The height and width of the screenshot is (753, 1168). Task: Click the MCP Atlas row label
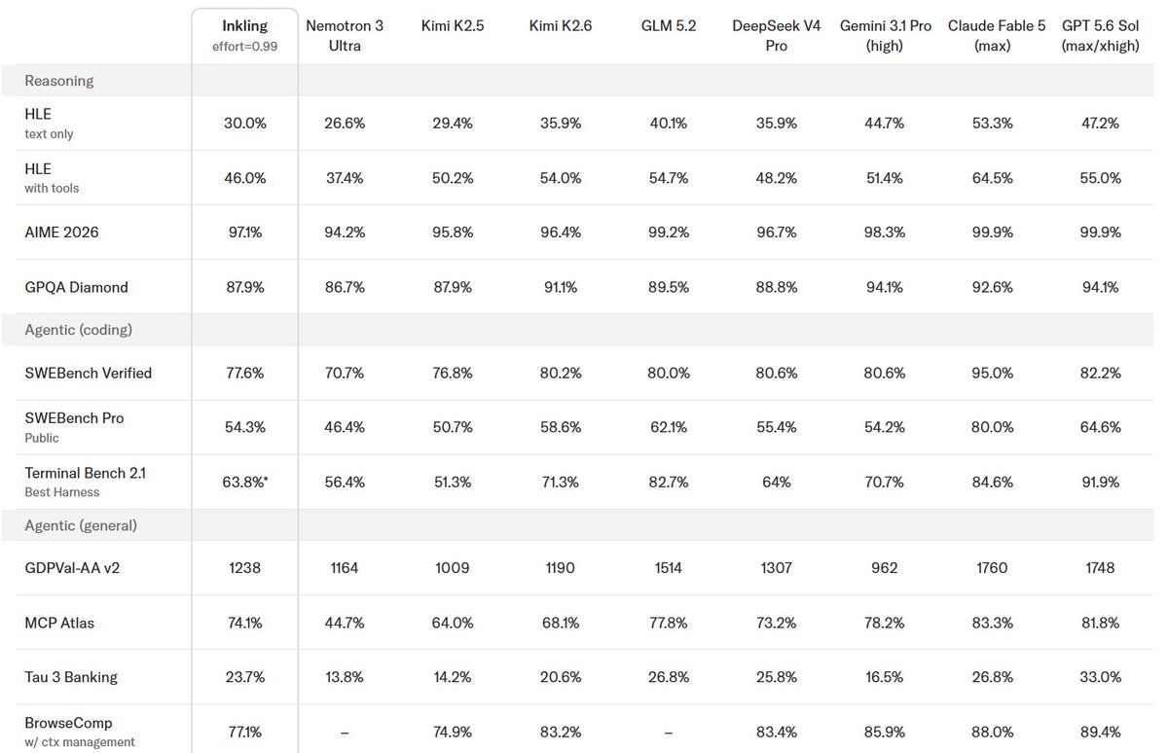point(59,623)
